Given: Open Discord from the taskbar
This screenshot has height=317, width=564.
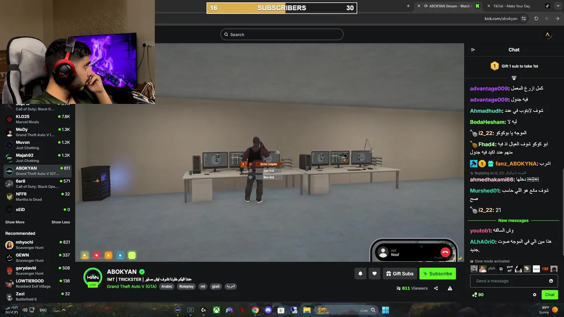Looking at the screenshot, I should pyautogui.click(x=268, y=310).
